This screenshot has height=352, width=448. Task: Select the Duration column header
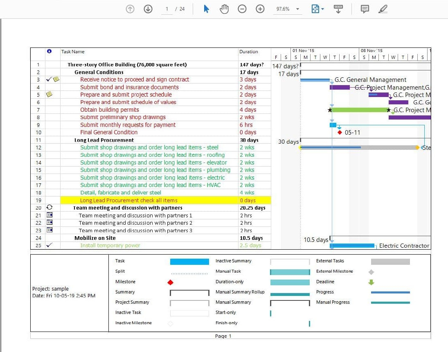coord(247,52)
